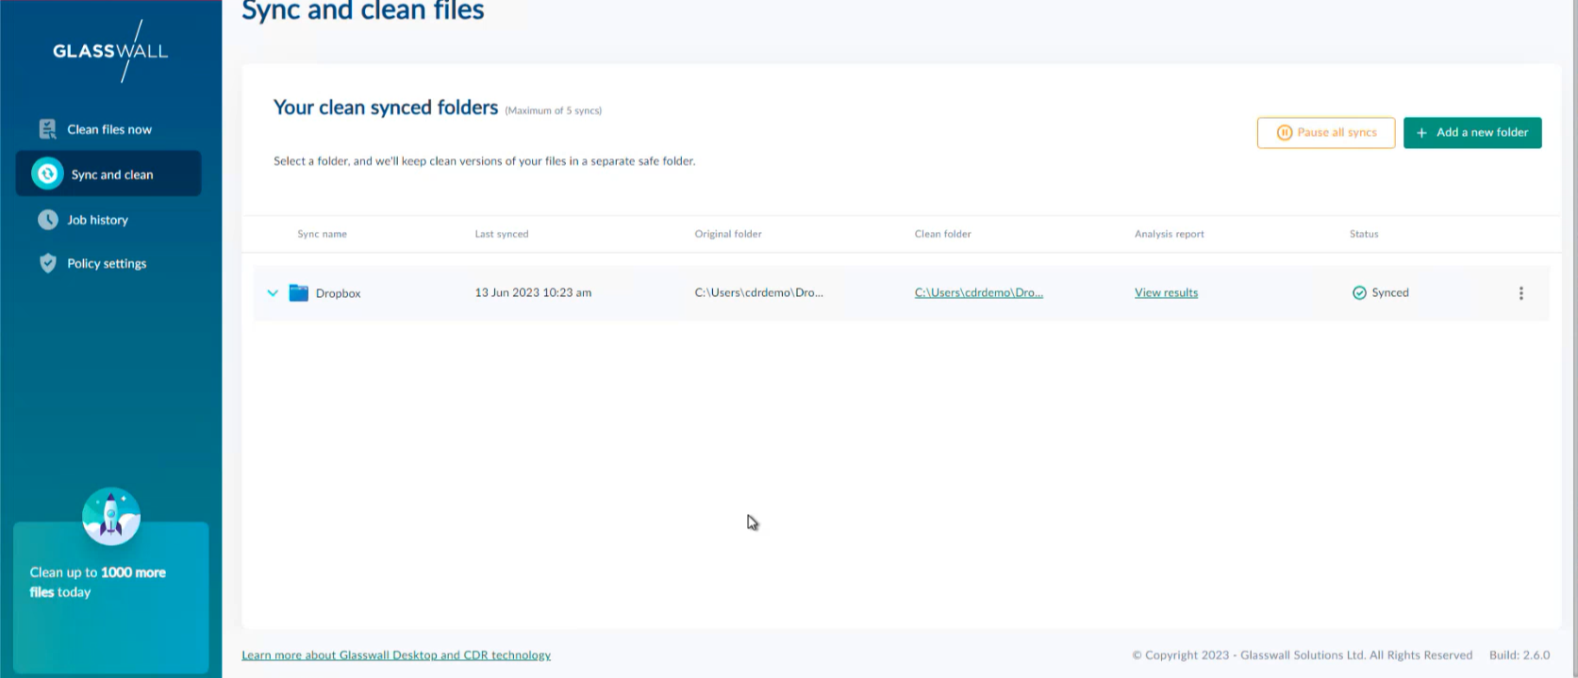Open Clean files now section

point(108,129)
